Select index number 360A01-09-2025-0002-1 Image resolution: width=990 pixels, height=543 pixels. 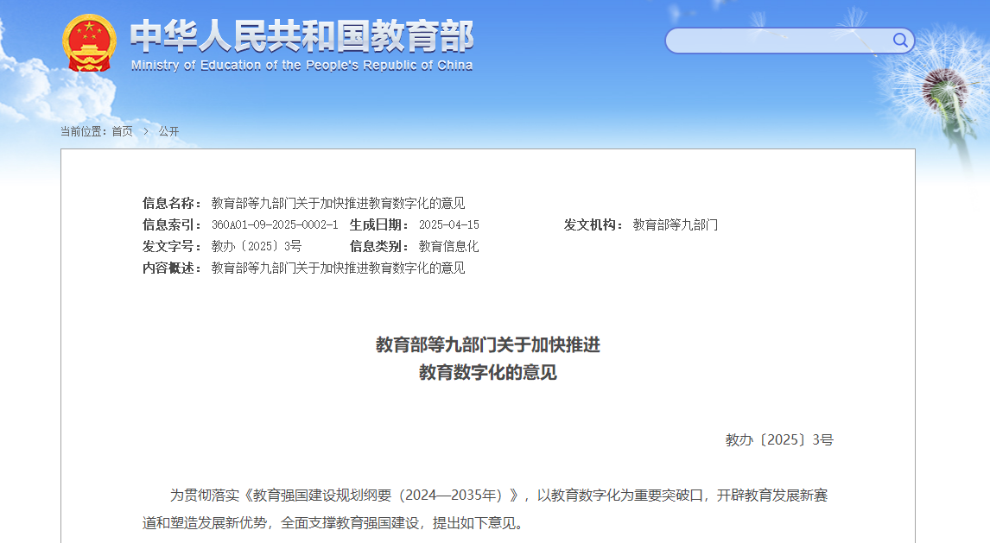[x=275, y=224]
